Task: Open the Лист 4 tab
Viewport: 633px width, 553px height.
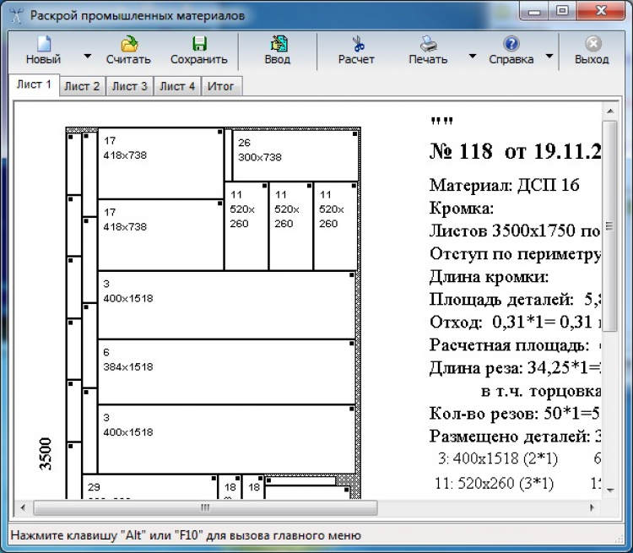Action: [x=177, y=86]
